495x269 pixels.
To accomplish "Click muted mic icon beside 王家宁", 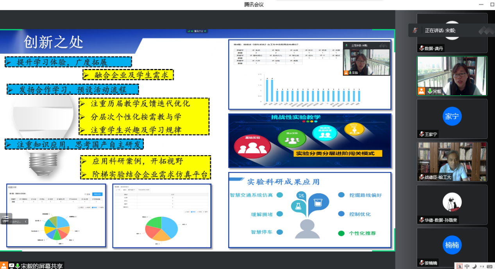I will tap(422, 134).
